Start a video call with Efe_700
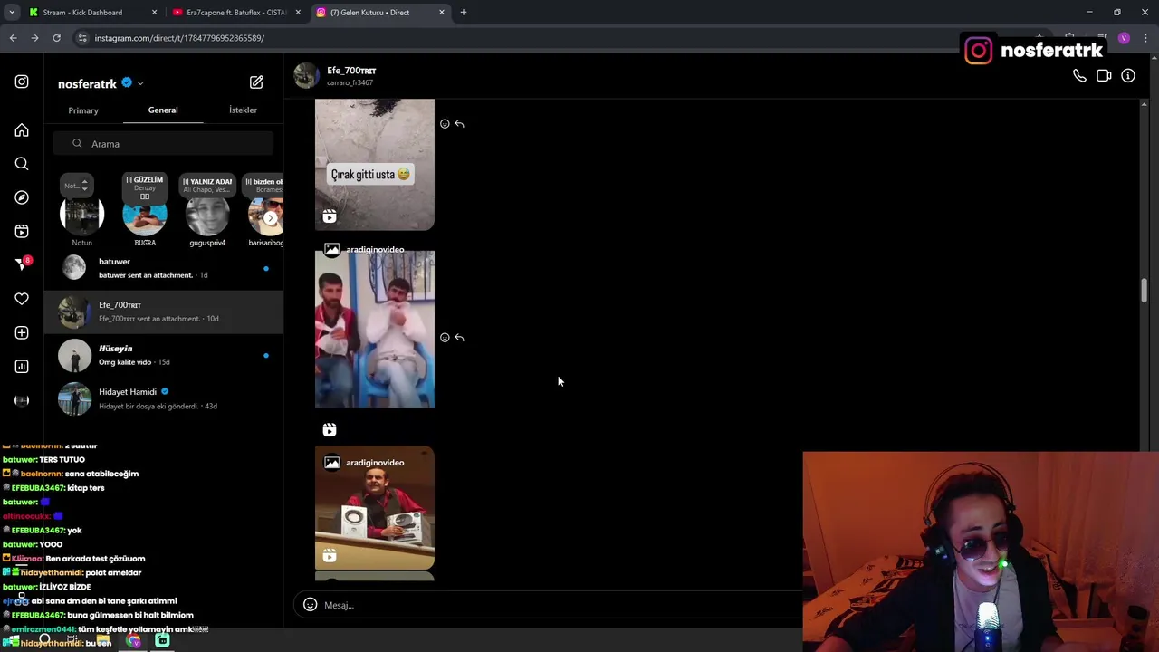The width and height of the screenshot is (1159, 652). tap(1104, 76)
